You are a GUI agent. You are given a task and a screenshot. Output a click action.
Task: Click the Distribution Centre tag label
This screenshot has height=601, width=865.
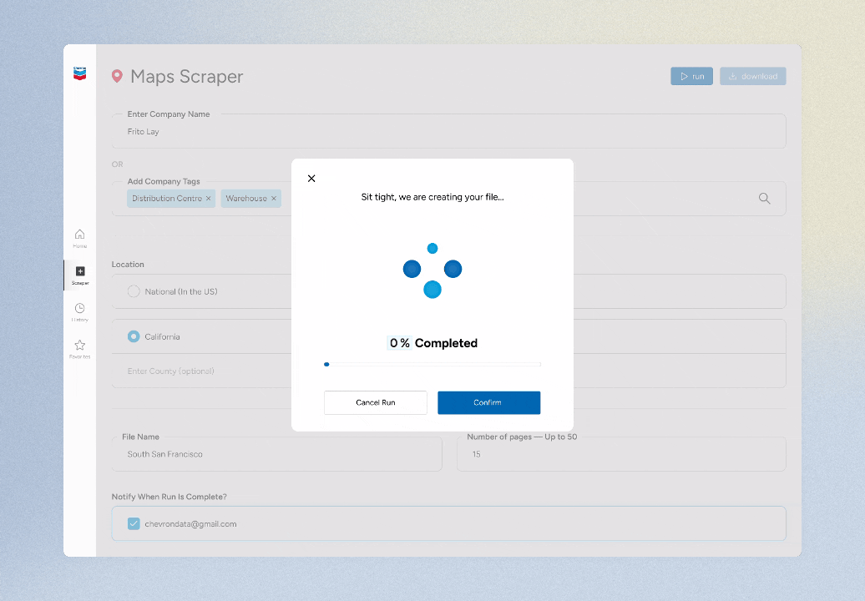tap(167, 199)
